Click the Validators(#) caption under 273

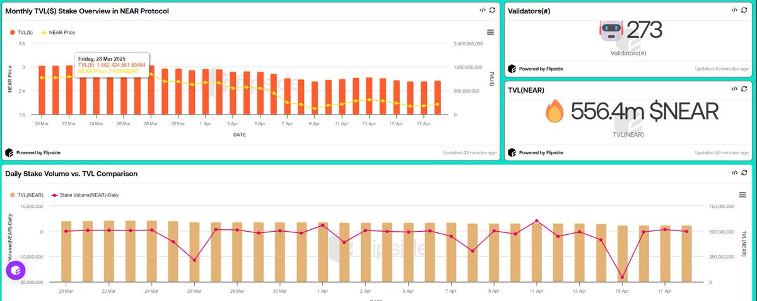tap(628, 54)
